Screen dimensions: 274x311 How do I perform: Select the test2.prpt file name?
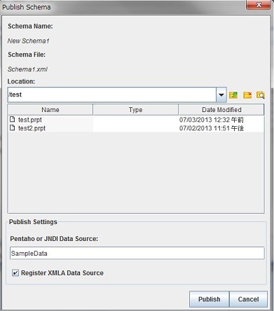point(32,128)
